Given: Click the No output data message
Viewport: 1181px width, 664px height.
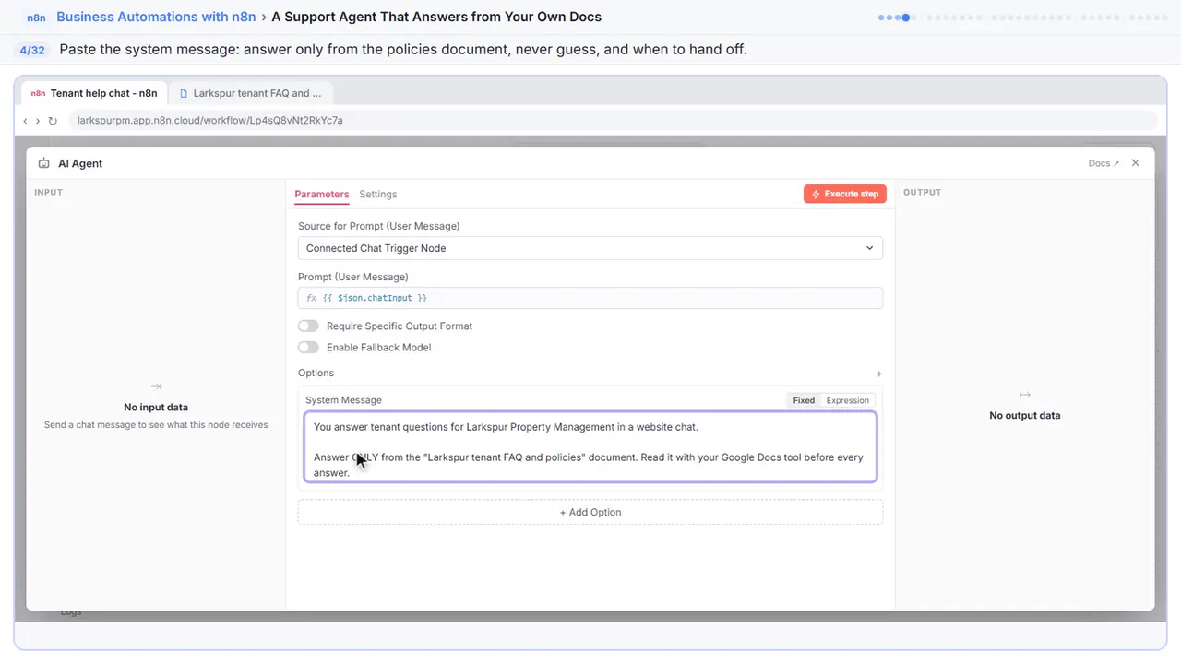Looking at the screenshot, I should point(1025,416).
